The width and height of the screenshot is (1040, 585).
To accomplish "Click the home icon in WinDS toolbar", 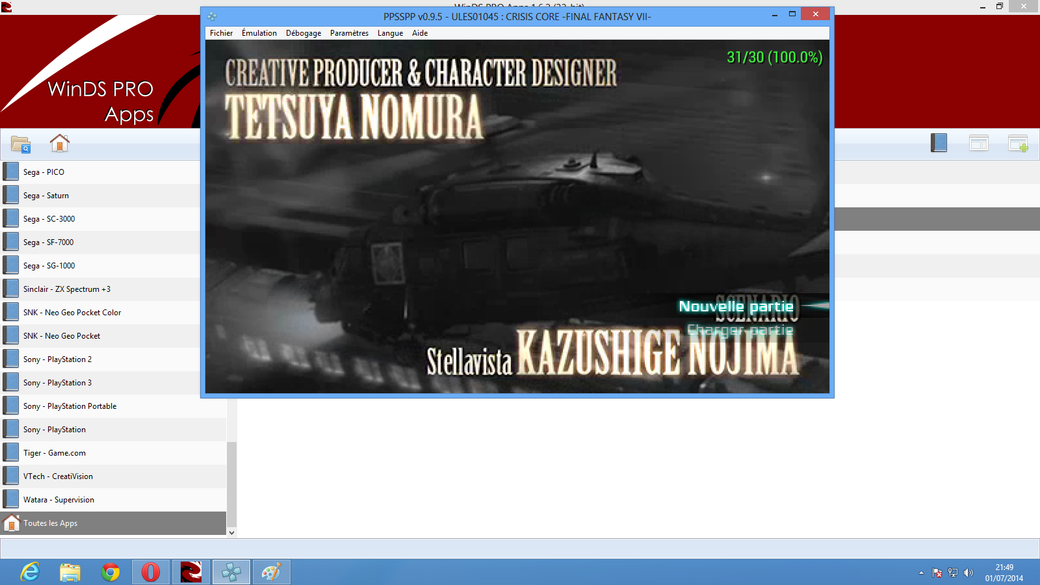I will 60,143.
